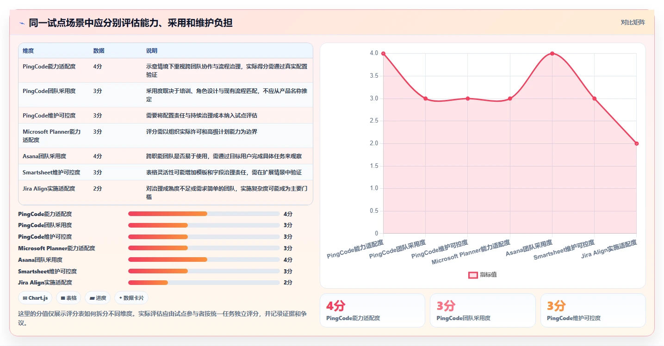Click the 2分 value in Jira Align table row
The width and height of the screenshot is (664, 346).
[98, 189]
